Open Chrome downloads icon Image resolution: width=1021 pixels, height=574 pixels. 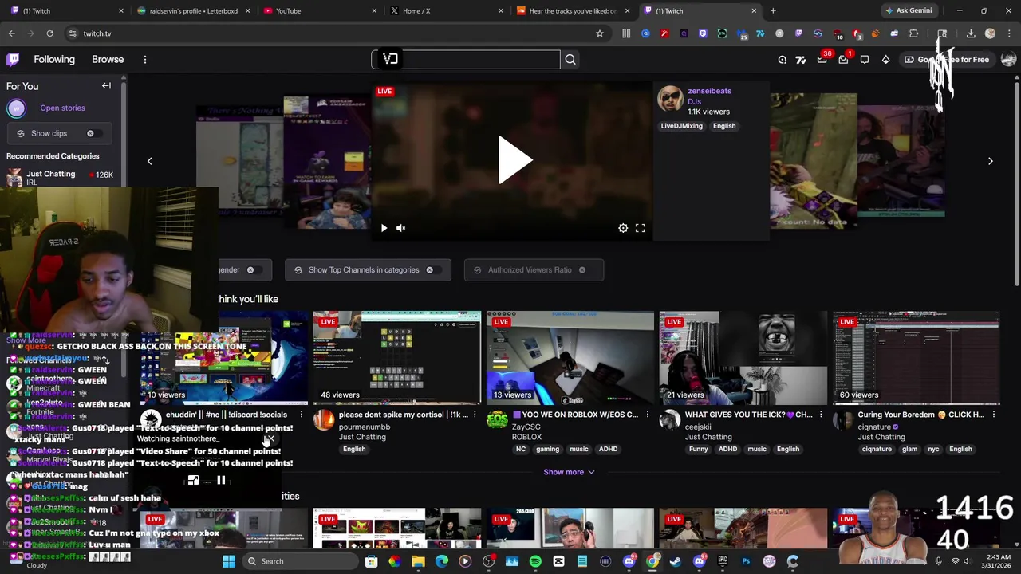click(x=971, y=33)
